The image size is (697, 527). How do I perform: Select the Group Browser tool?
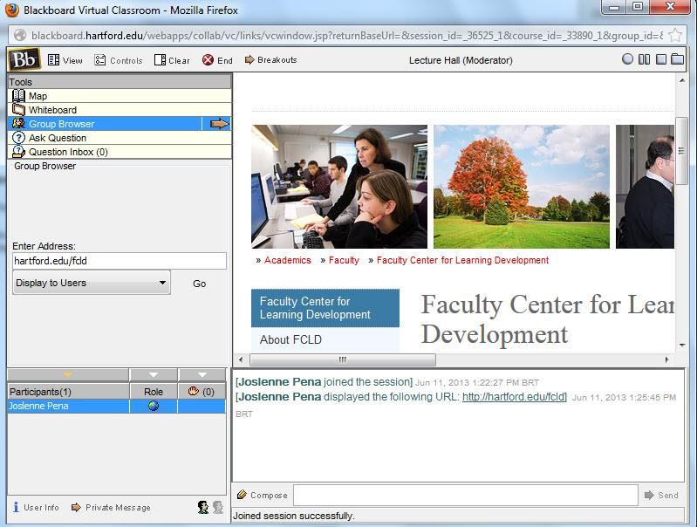click(105, 124)
